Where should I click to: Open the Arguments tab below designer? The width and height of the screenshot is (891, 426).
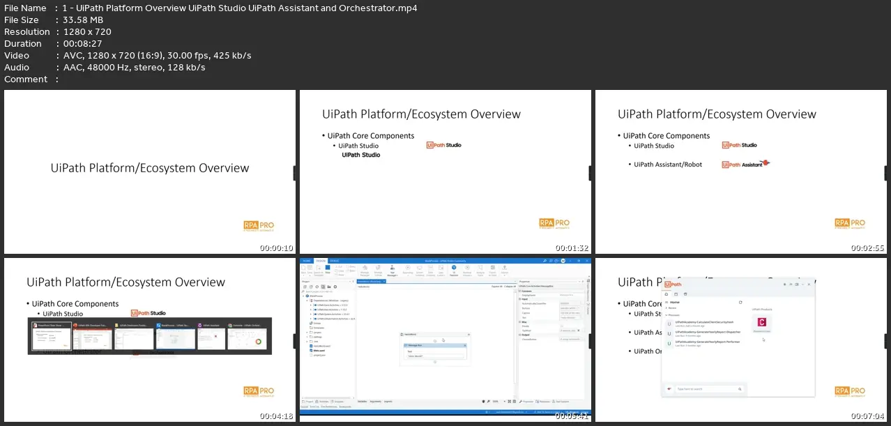(375, 402)
